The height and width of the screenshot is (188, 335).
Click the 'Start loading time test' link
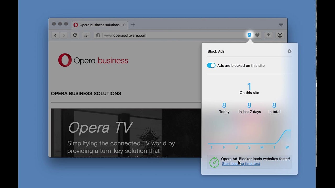[241, 163]
